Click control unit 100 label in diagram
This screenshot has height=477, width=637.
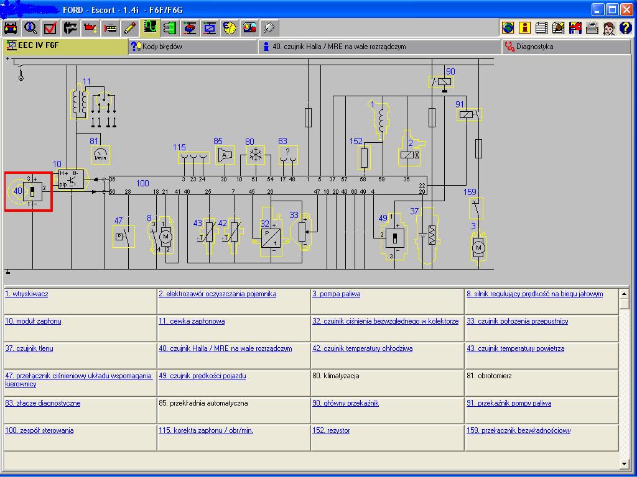pyautogui.click(x=142, y=183)
